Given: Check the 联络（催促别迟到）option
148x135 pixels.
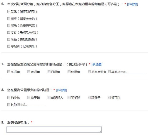Looking at the screenshot, I should [9, 12].
